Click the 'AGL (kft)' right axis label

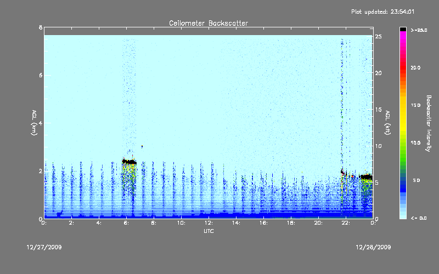point(387,123)
